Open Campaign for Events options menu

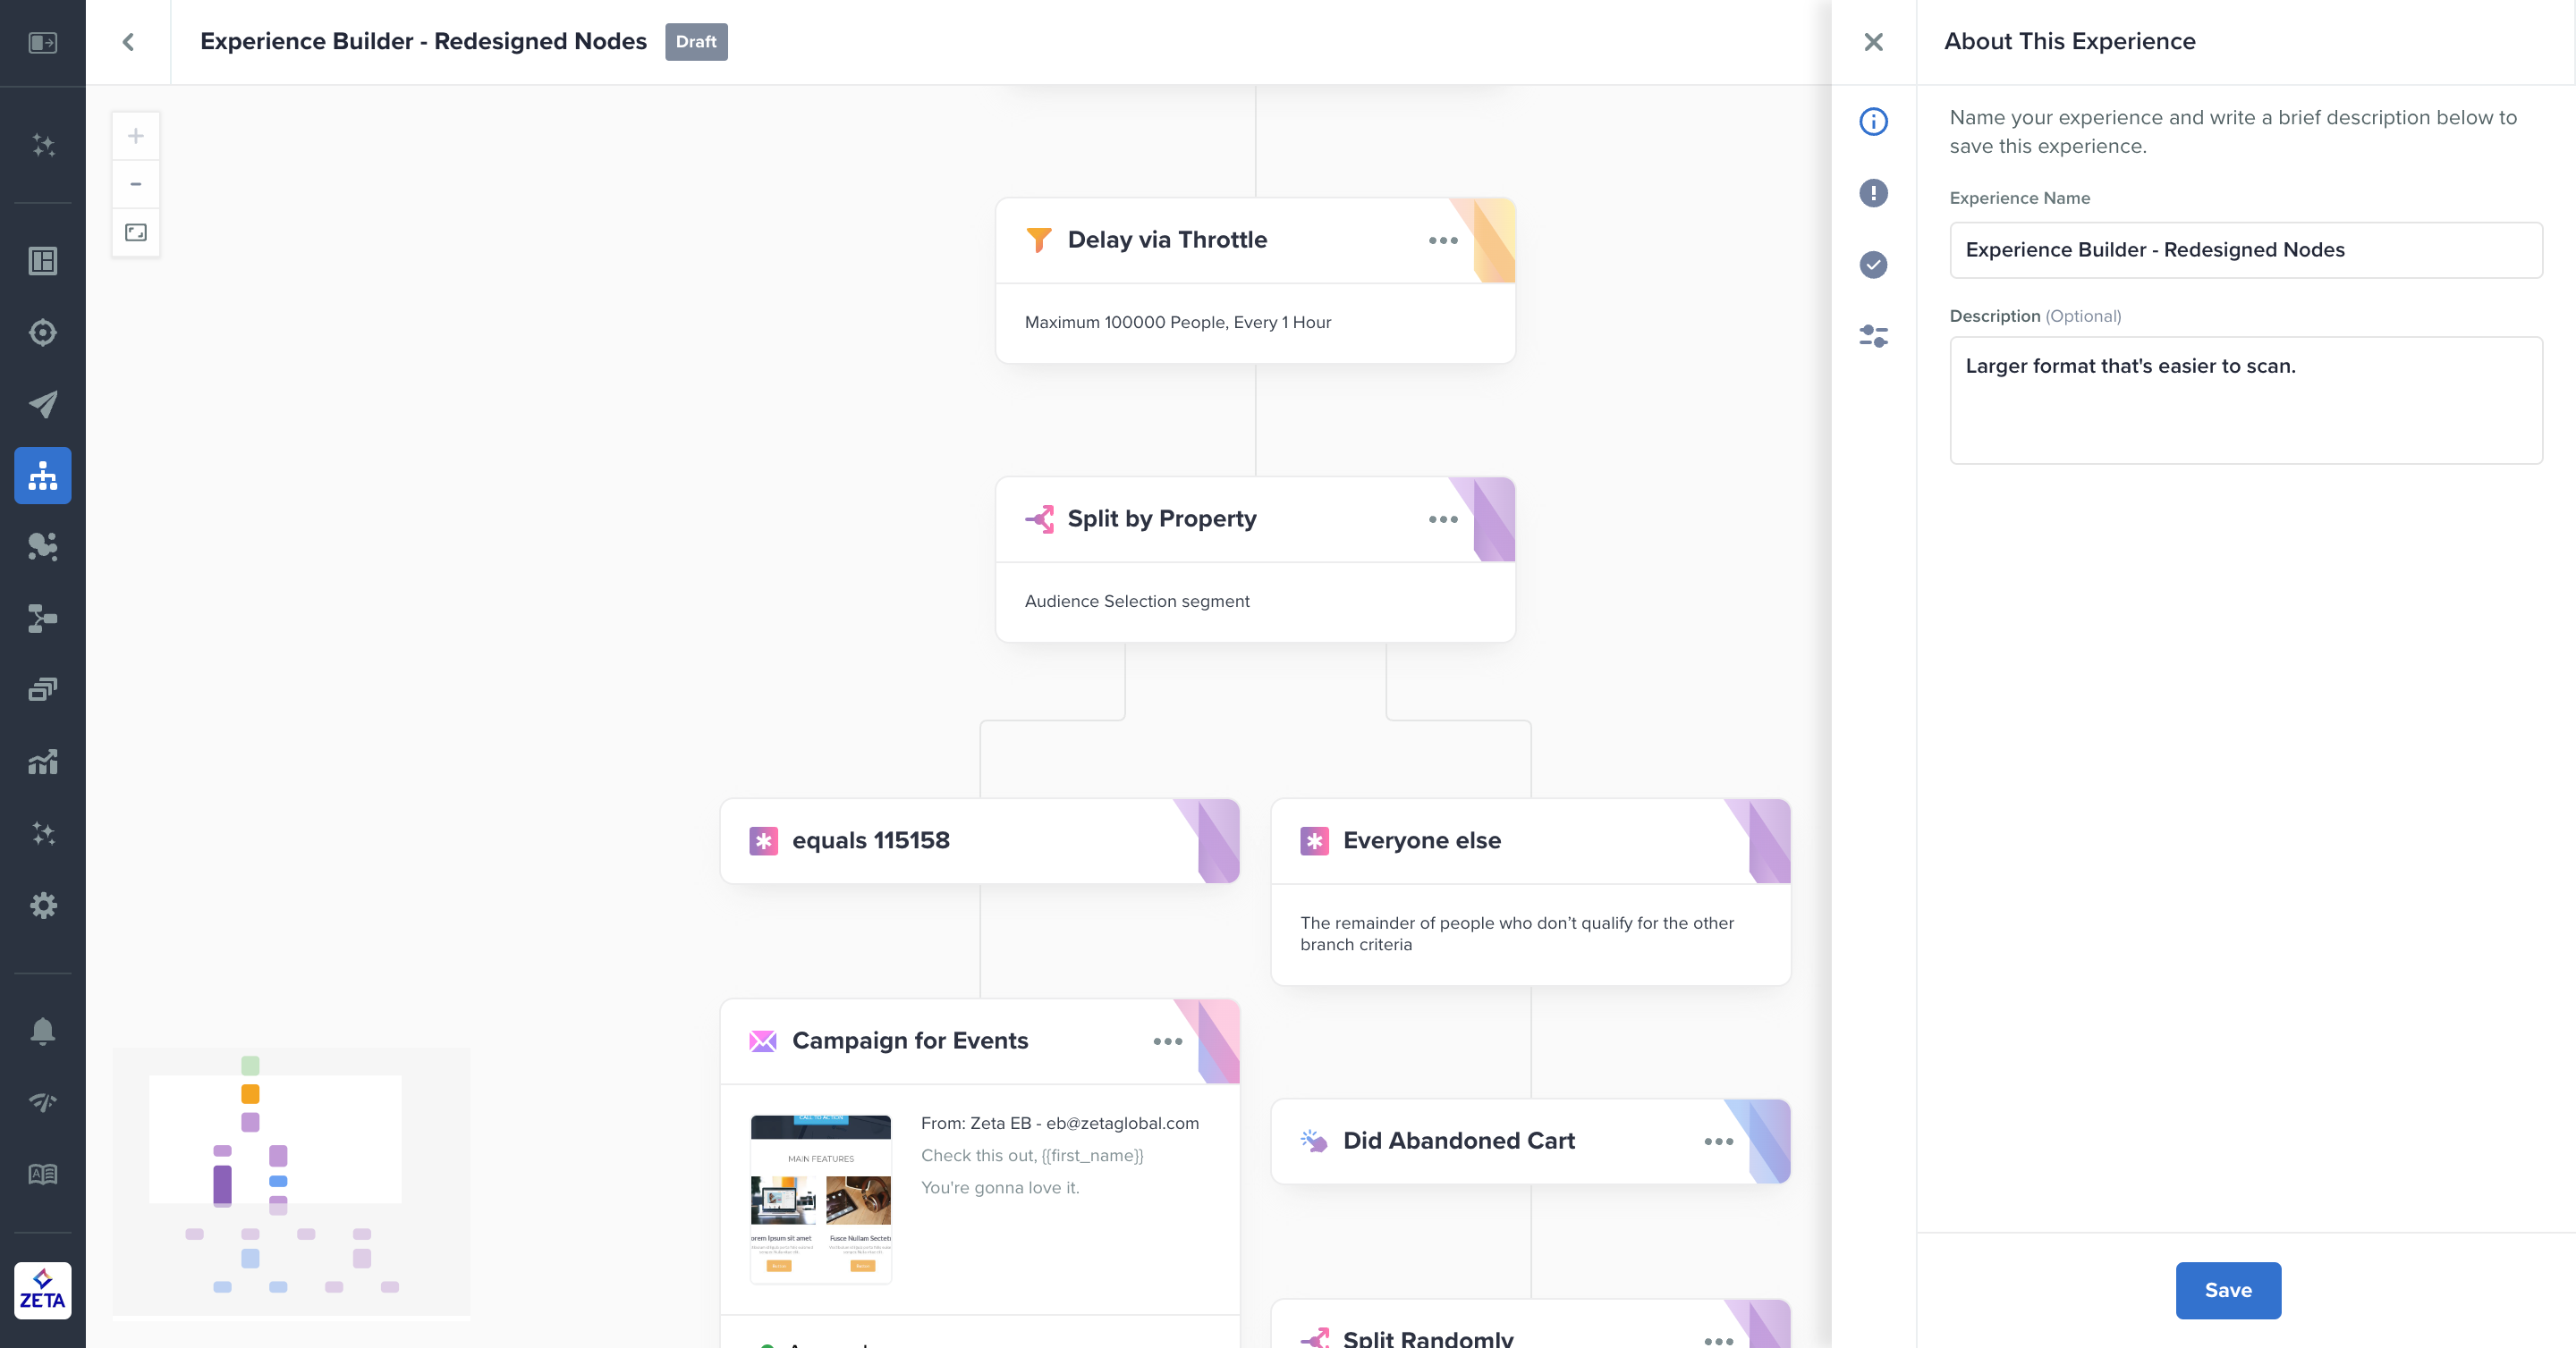[1167, 1041]
